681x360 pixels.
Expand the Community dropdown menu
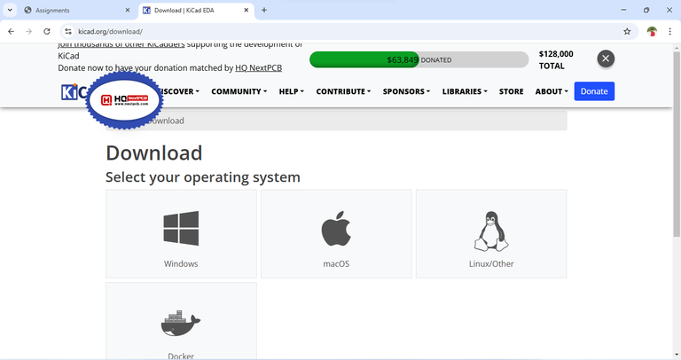pos(239,91)
